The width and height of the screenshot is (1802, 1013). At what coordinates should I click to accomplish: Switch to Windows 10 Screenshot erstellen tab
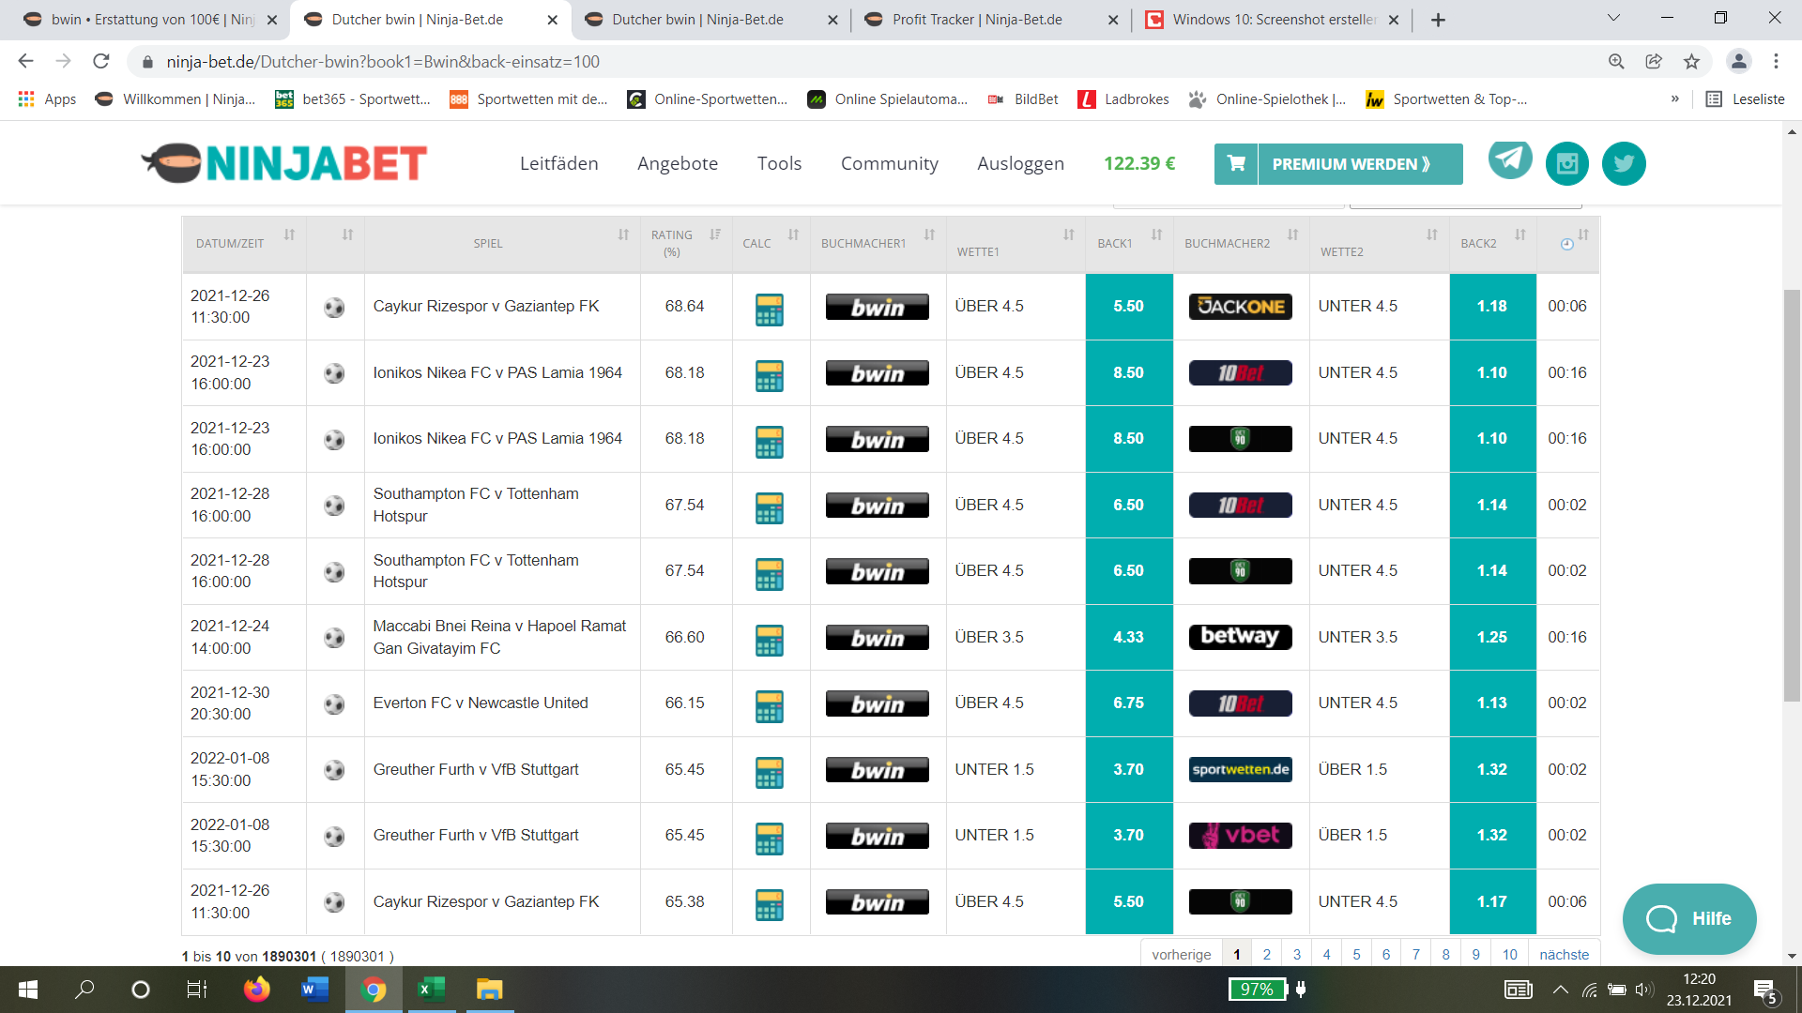pos(1273,20)
